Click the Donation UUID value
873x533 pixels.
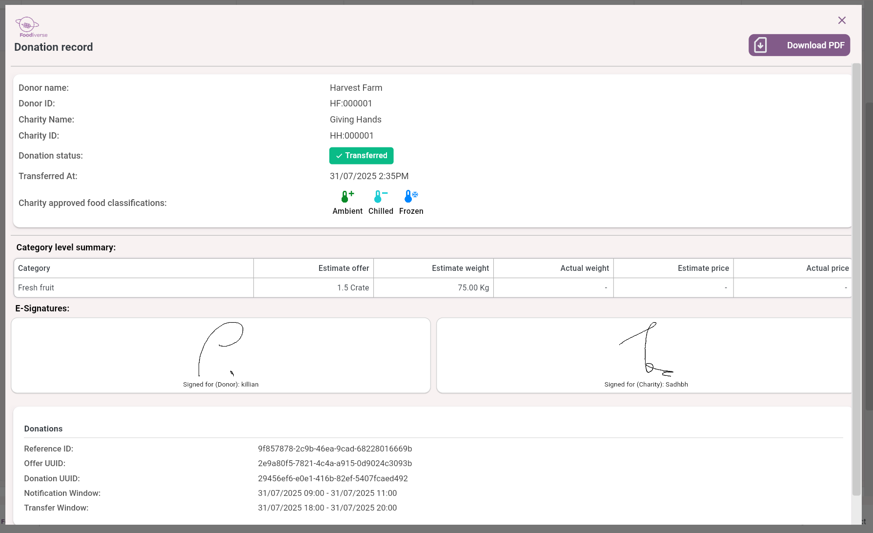coord(333,479)
